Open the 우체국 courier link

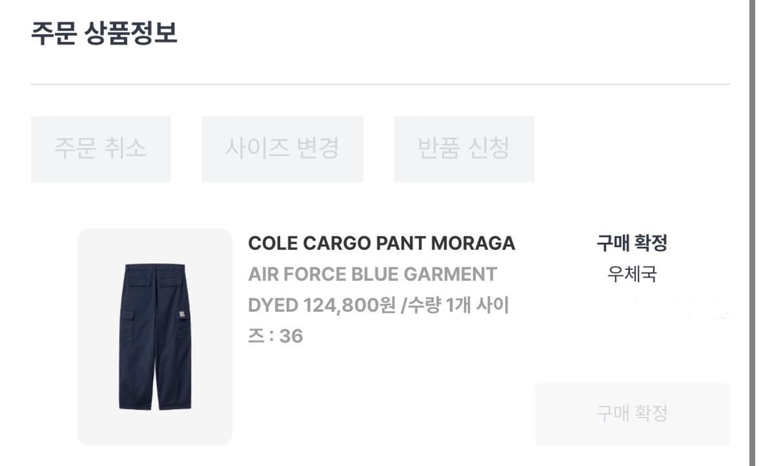pyautogui.click(x=632, y=274)
